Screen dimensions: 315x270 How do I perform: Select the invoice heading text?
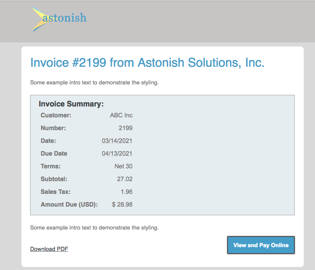[147, 63]
